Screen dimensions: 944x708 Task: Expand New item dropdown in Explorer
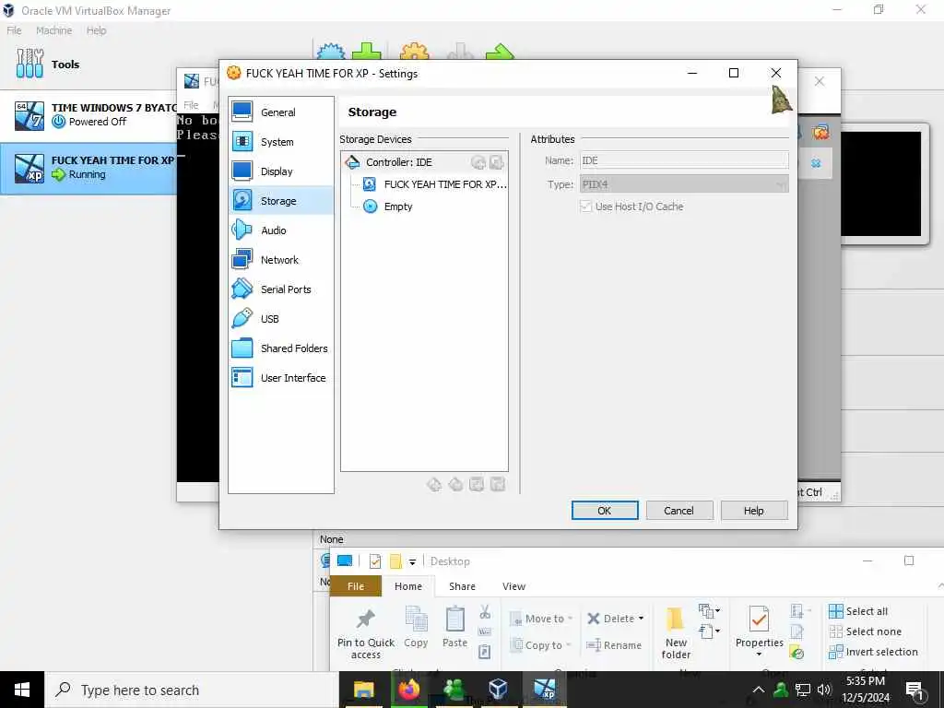(x=709, y=612)
